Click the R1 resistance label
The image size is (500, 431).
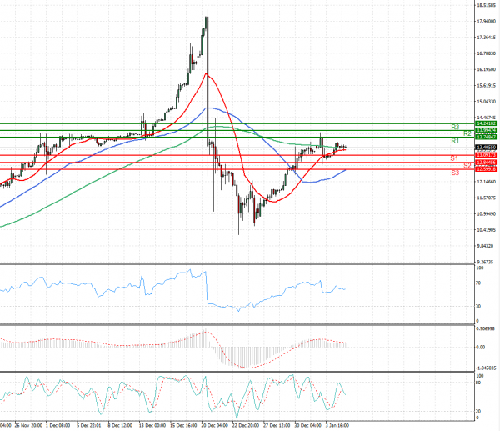click(x=455, y=141)
